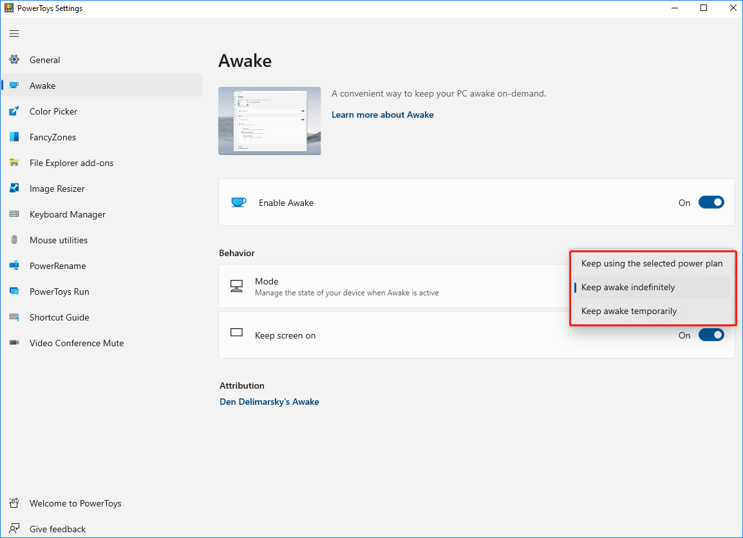
Task: Open the General settings page
Action: [x=102, y=60]
